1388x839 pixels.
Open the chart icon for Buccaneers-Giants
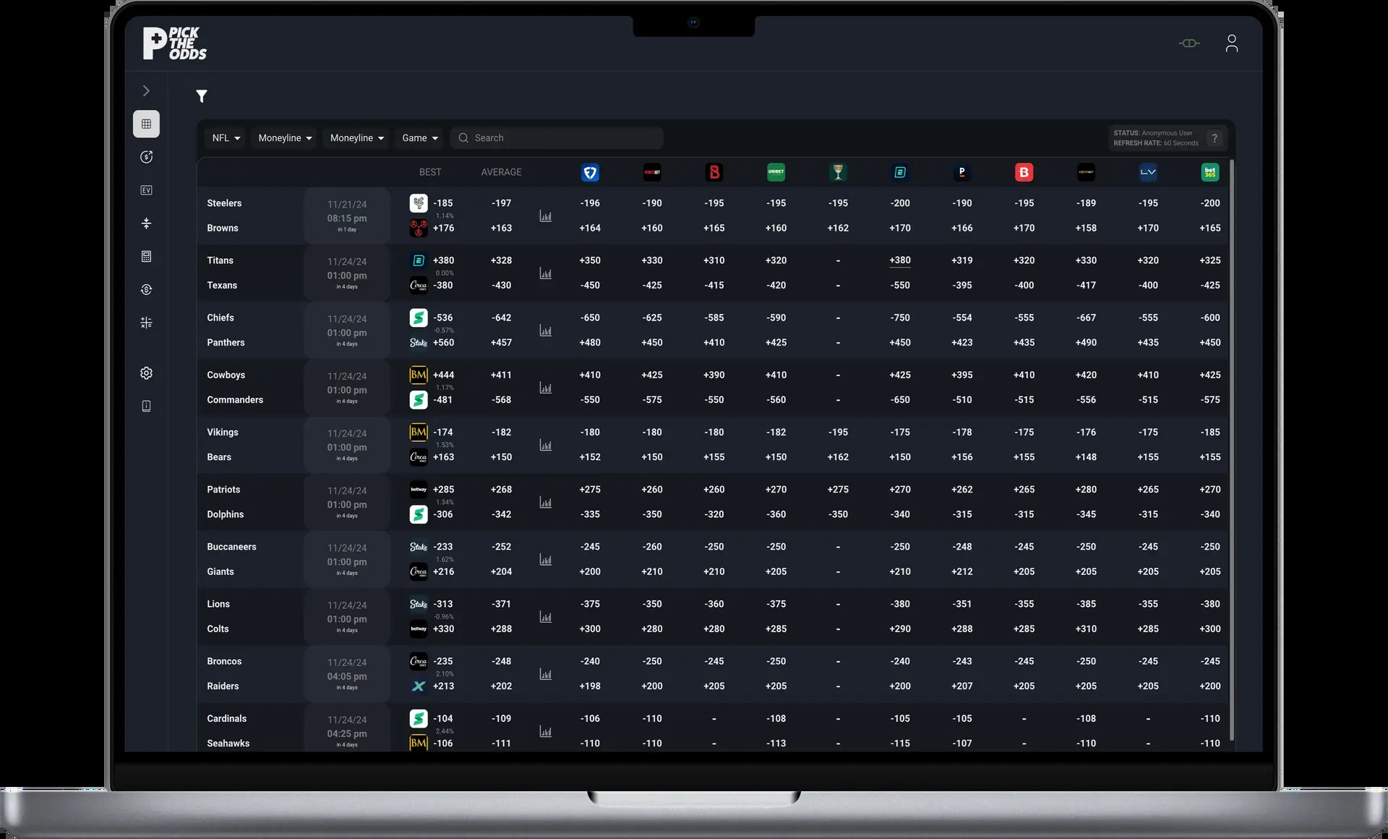coord(546,559)
